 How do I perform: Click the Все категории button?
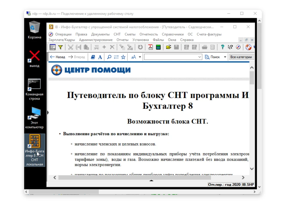241,57
